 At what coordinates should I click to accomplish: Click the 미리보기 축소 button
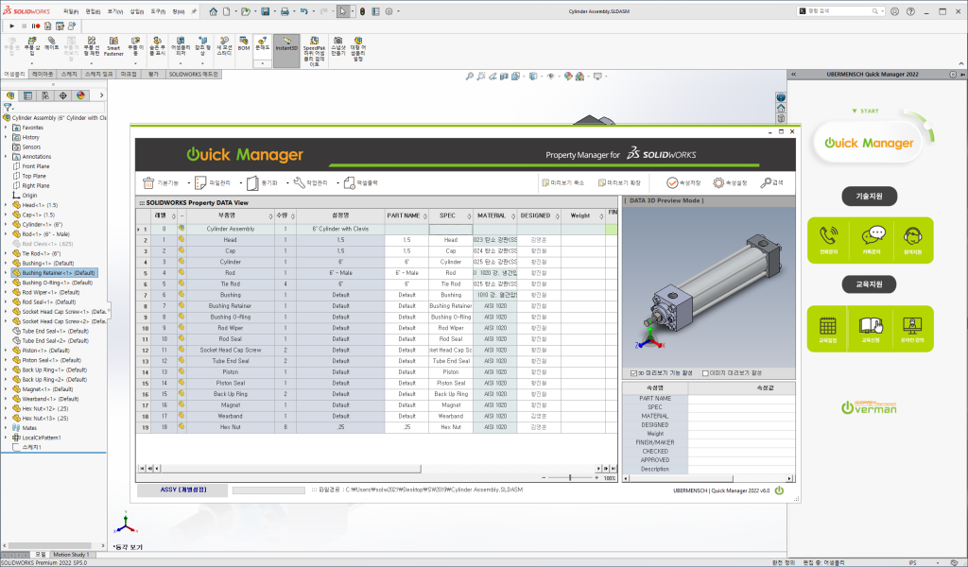[565, 183]
